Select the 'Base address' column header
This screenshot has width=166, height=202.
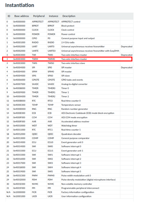(21, 16)
